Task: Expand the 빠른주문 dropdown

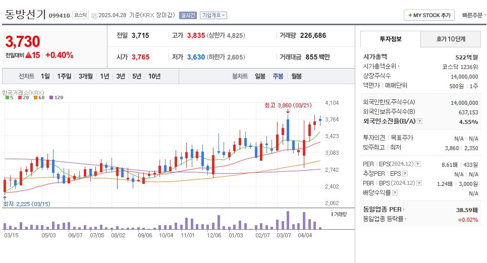Action: click(474, 15)
